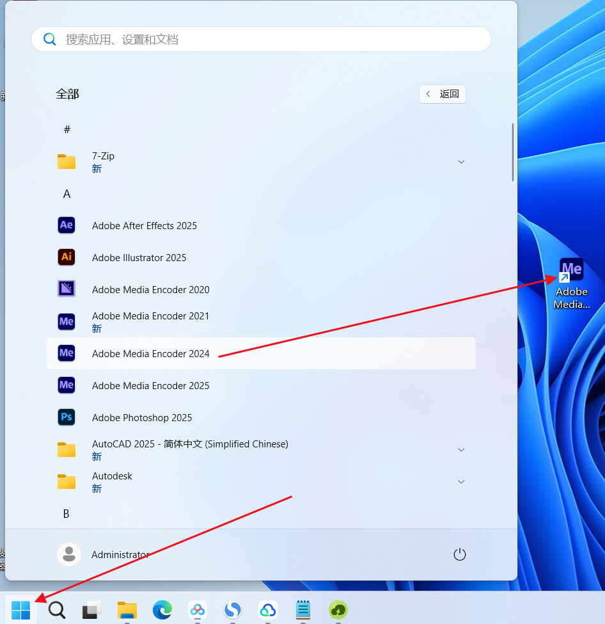Open the notepad taskbar icon
The height and width of the screenshot is (624, 605).
pyautogui.click(x=303, y=610)
